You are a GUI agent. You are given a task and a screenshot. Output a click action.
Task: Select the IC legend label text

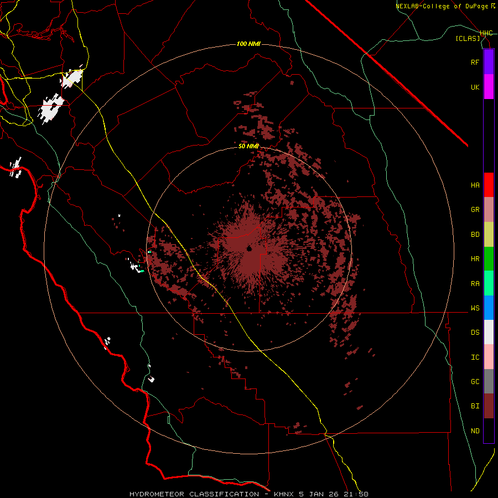point(475,357)
